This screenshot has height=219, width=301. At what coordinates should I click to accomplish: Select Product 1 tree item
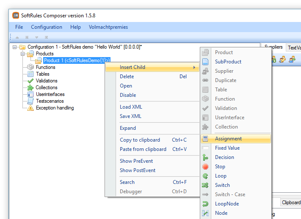point(77,60)
